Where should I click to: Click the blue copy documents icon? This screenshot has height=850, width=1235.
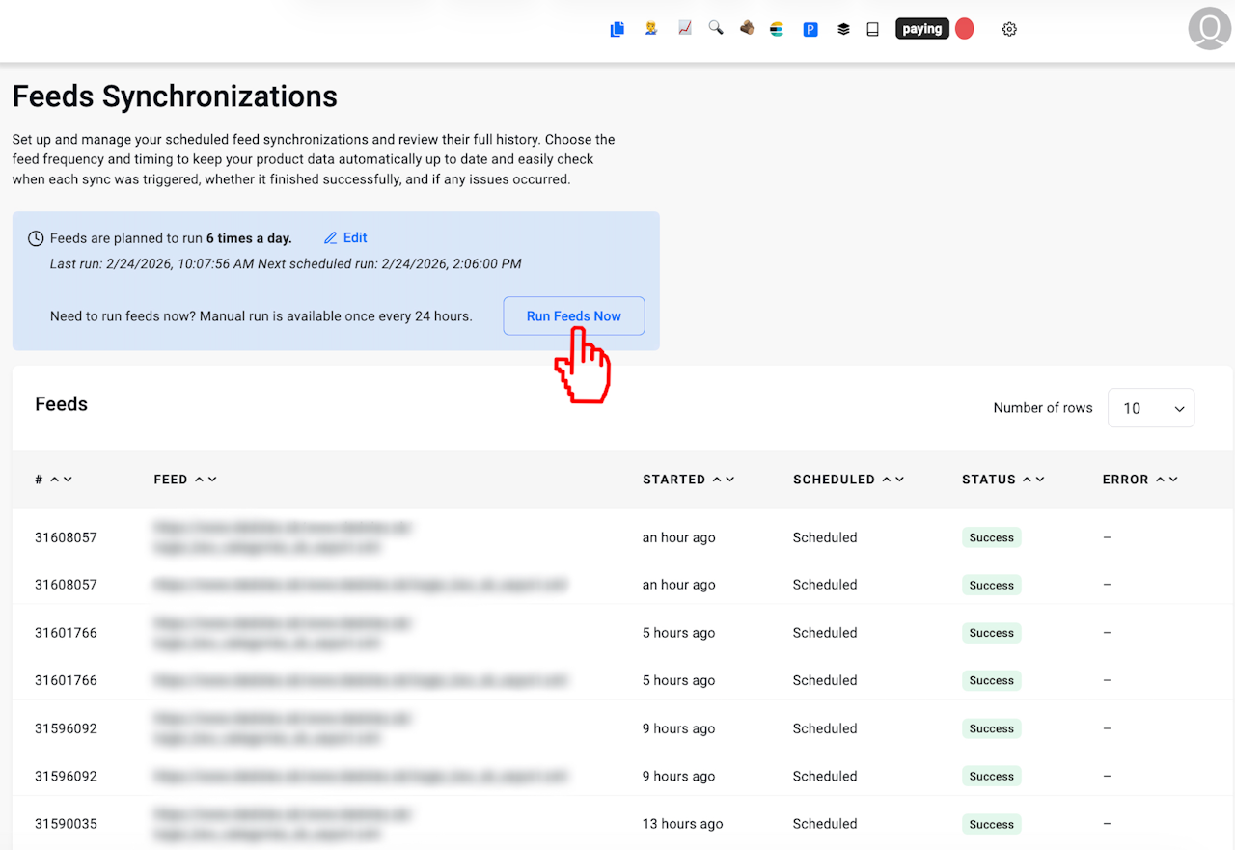pos(617,29)
